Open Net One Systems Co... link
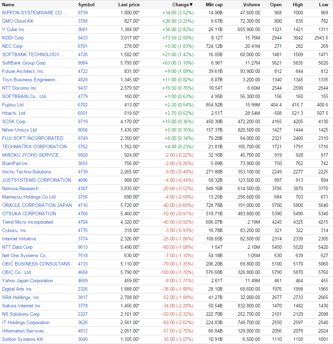Screen dimensions: 333x344 [x=26, y=256]
